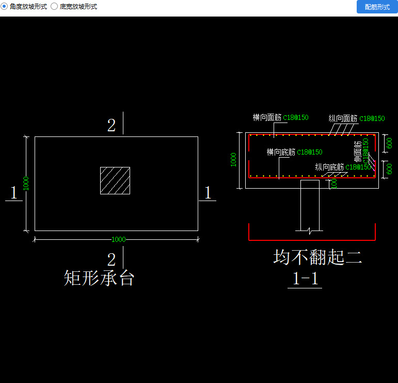Edit 侧面筋 vertical value C18@150

[365, 151]
